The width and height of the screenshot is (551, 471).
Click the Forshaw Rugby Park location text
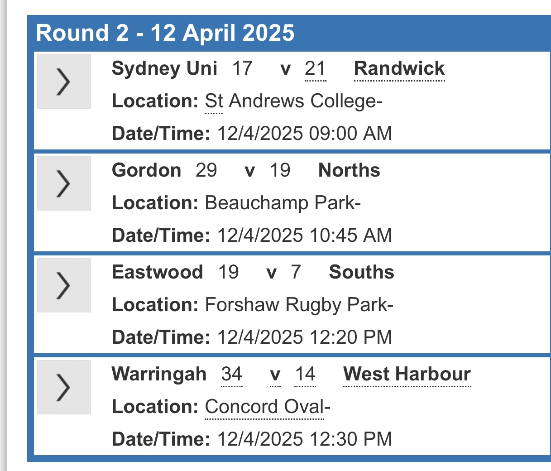coord(299,305)
